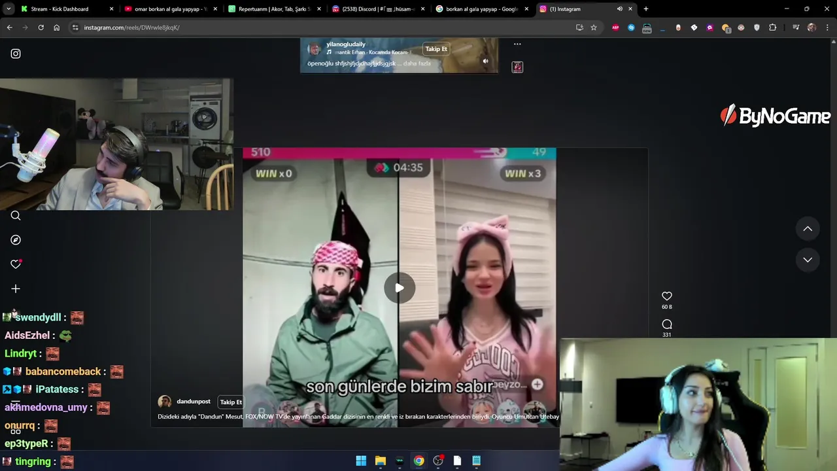
Task: View site information for instagram.com
Action: pos(75,27)
